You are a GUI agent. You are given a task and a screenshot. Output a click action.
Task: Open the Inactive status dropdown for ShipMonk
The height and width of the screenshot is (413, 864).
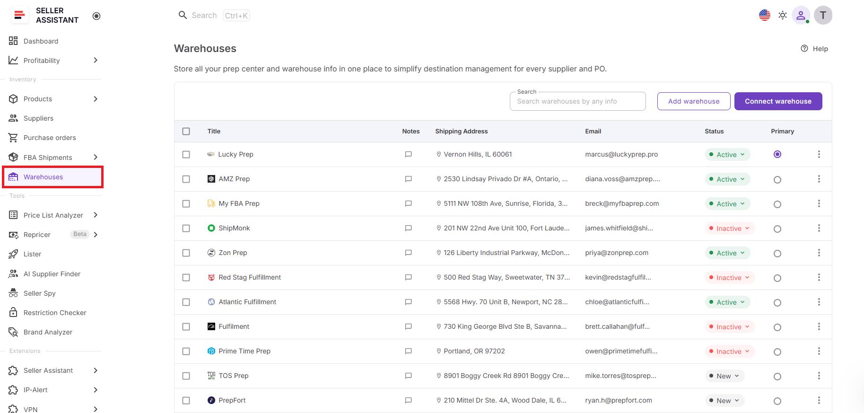pyautogui.click(x=730, y=228)
